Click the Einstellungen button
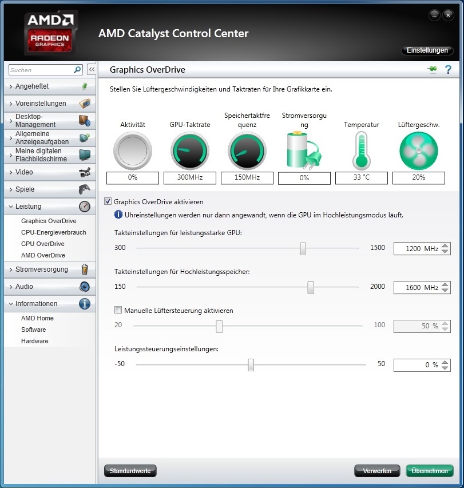Image resolution: width=464 pixels, height=488 pixels. coord(427,50)
